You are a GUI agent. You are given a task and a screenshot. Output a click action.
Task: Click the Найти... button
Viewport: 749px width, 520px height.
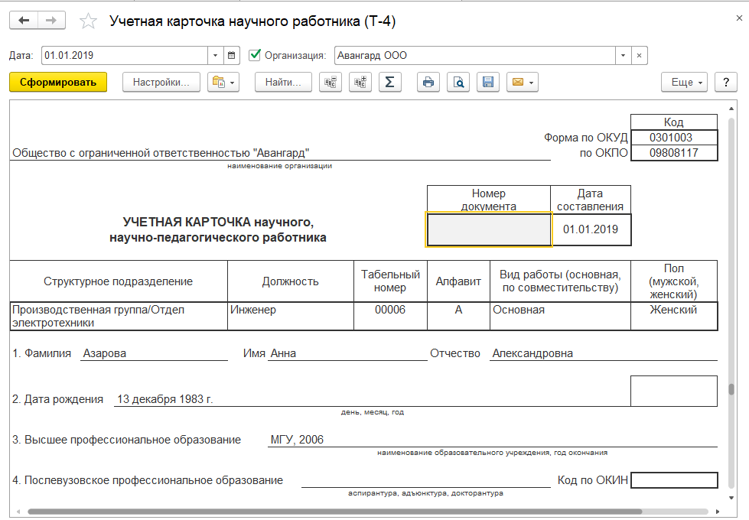click(283, 82)
